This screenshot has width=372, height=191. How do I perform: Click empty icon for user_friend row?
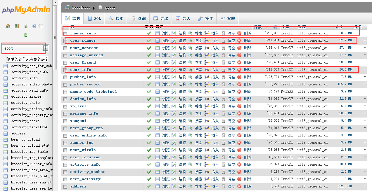click(x=224, y=62)
